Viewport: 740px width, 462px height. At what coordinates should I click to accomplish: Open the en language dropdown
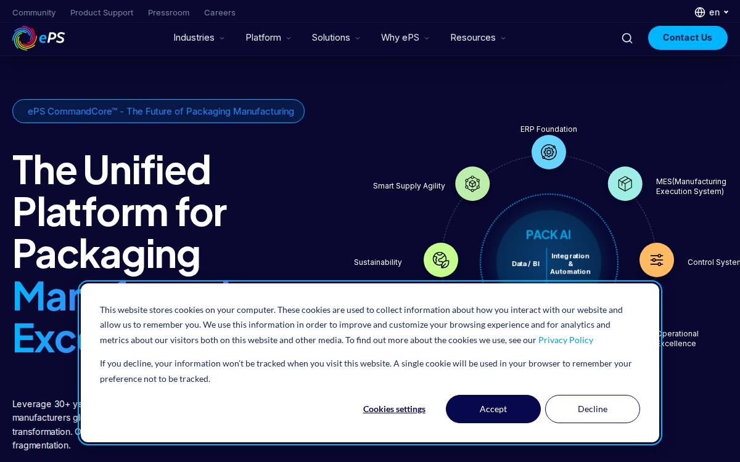[719, 12]
